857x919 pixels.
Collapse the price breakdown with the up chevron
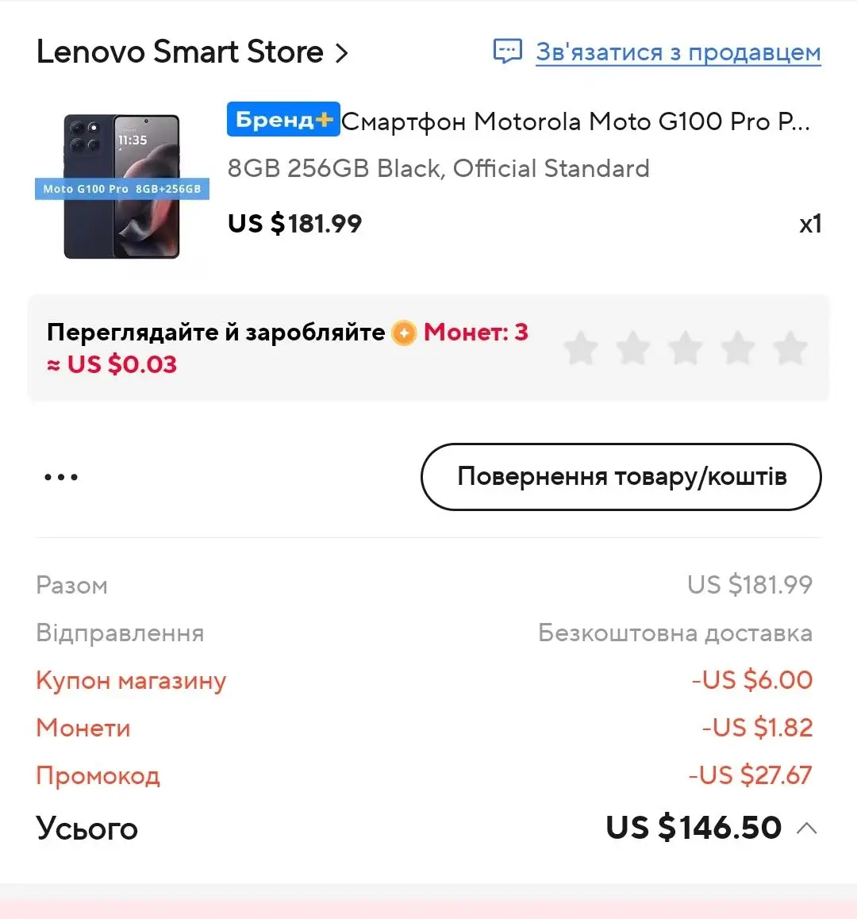(x=807, y=828)
